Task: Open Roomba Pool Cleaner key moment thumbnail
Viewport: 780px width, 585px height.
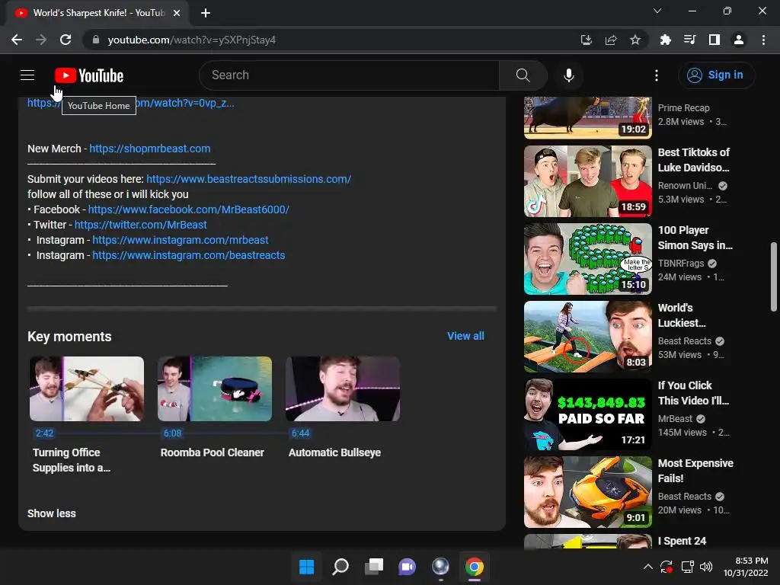Action: [x=214, y=388]
